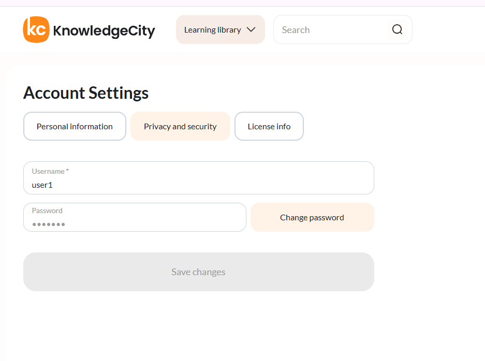Expand the chevron arrow beside Learning library
This screenshot has height=361, width=485.
point(251,29)
